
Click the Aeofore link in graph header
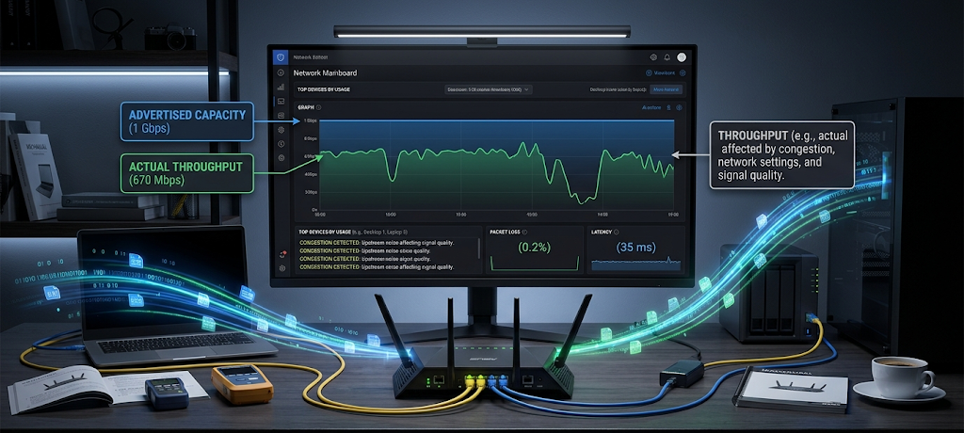[651, 107]
